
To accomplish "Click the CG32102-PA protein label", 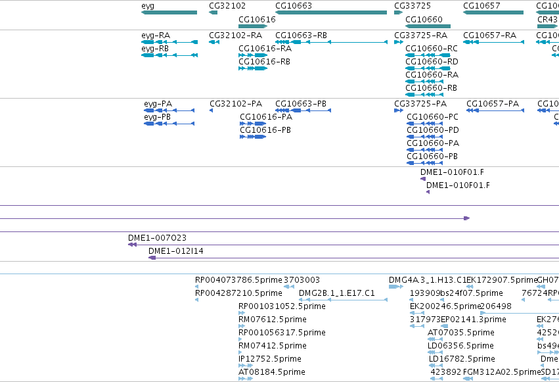I will pos(236,104).
